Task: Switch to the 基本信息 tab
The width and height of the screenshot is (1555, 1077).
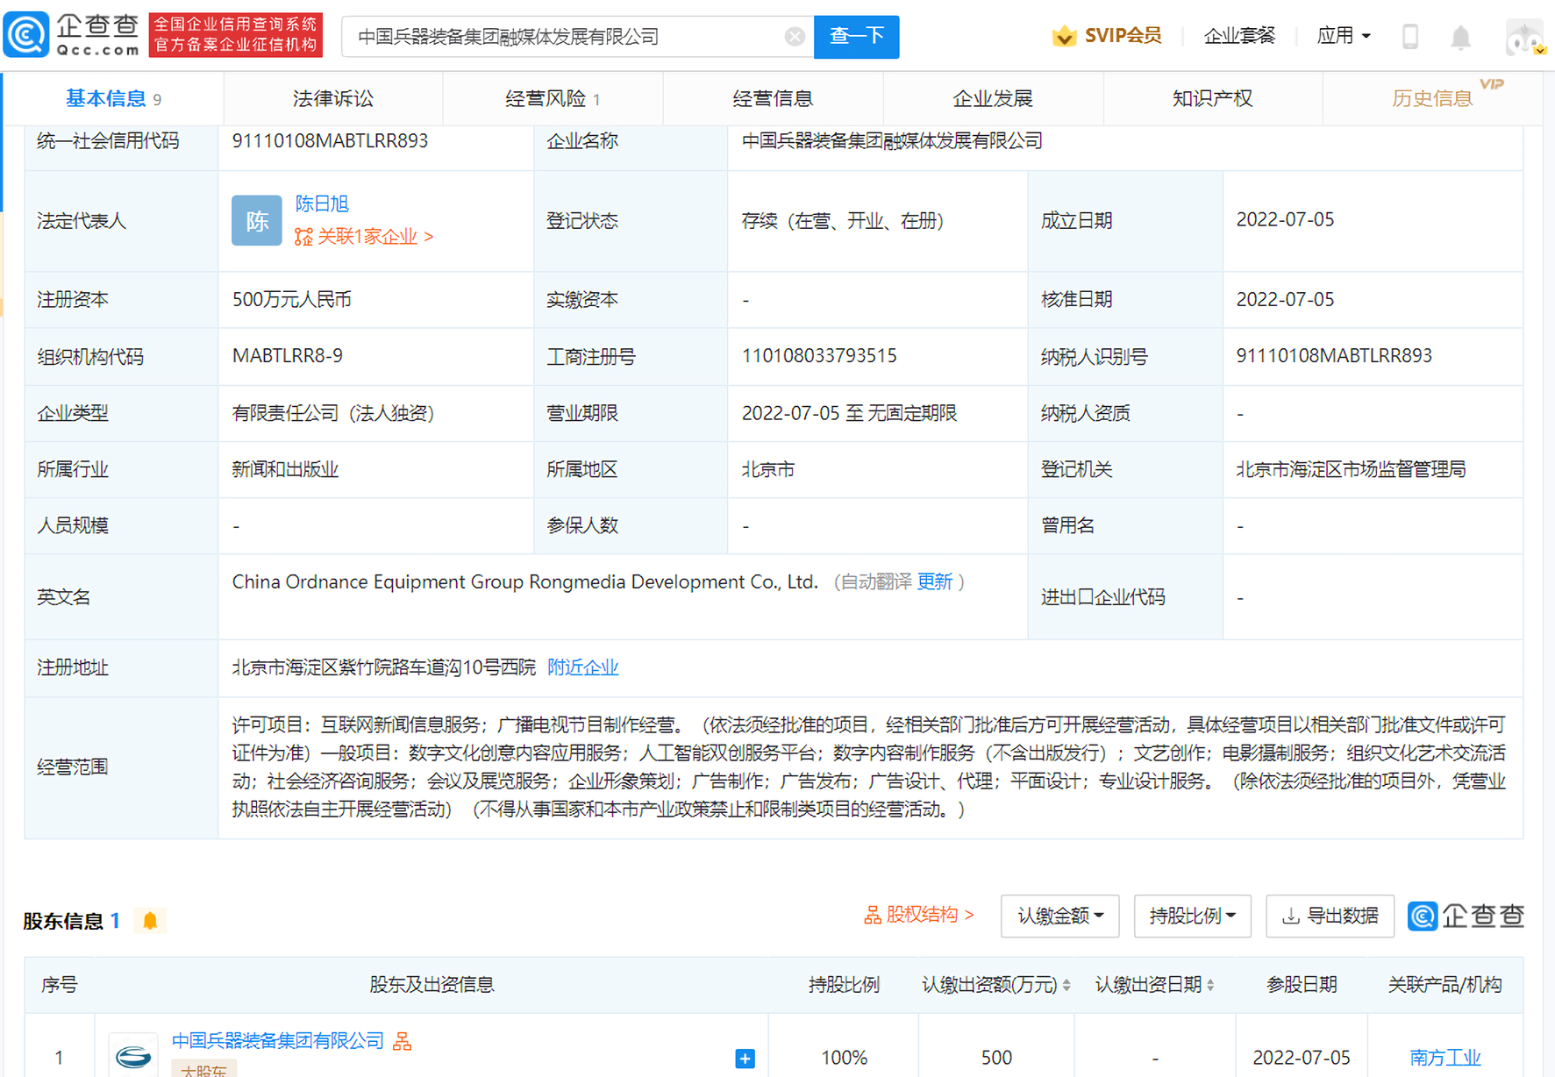Action: point(113,98)
